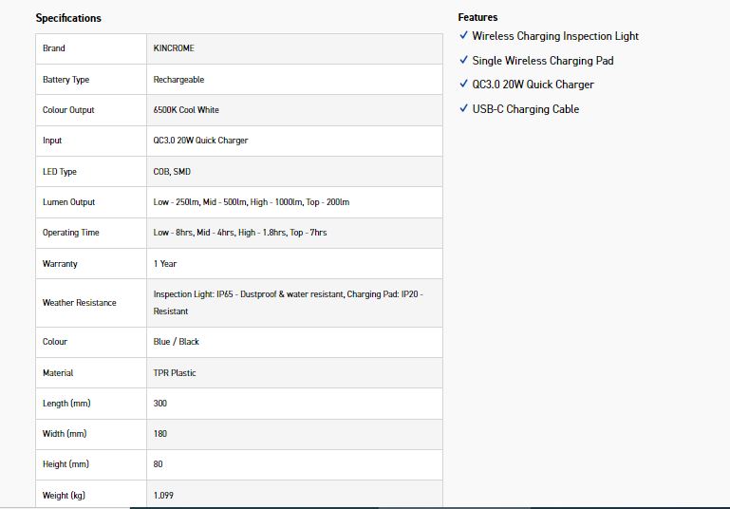Screen dimensions: 730x509
Task: Click the Lumen Output values cell
Action: click(x=252, y=202)
